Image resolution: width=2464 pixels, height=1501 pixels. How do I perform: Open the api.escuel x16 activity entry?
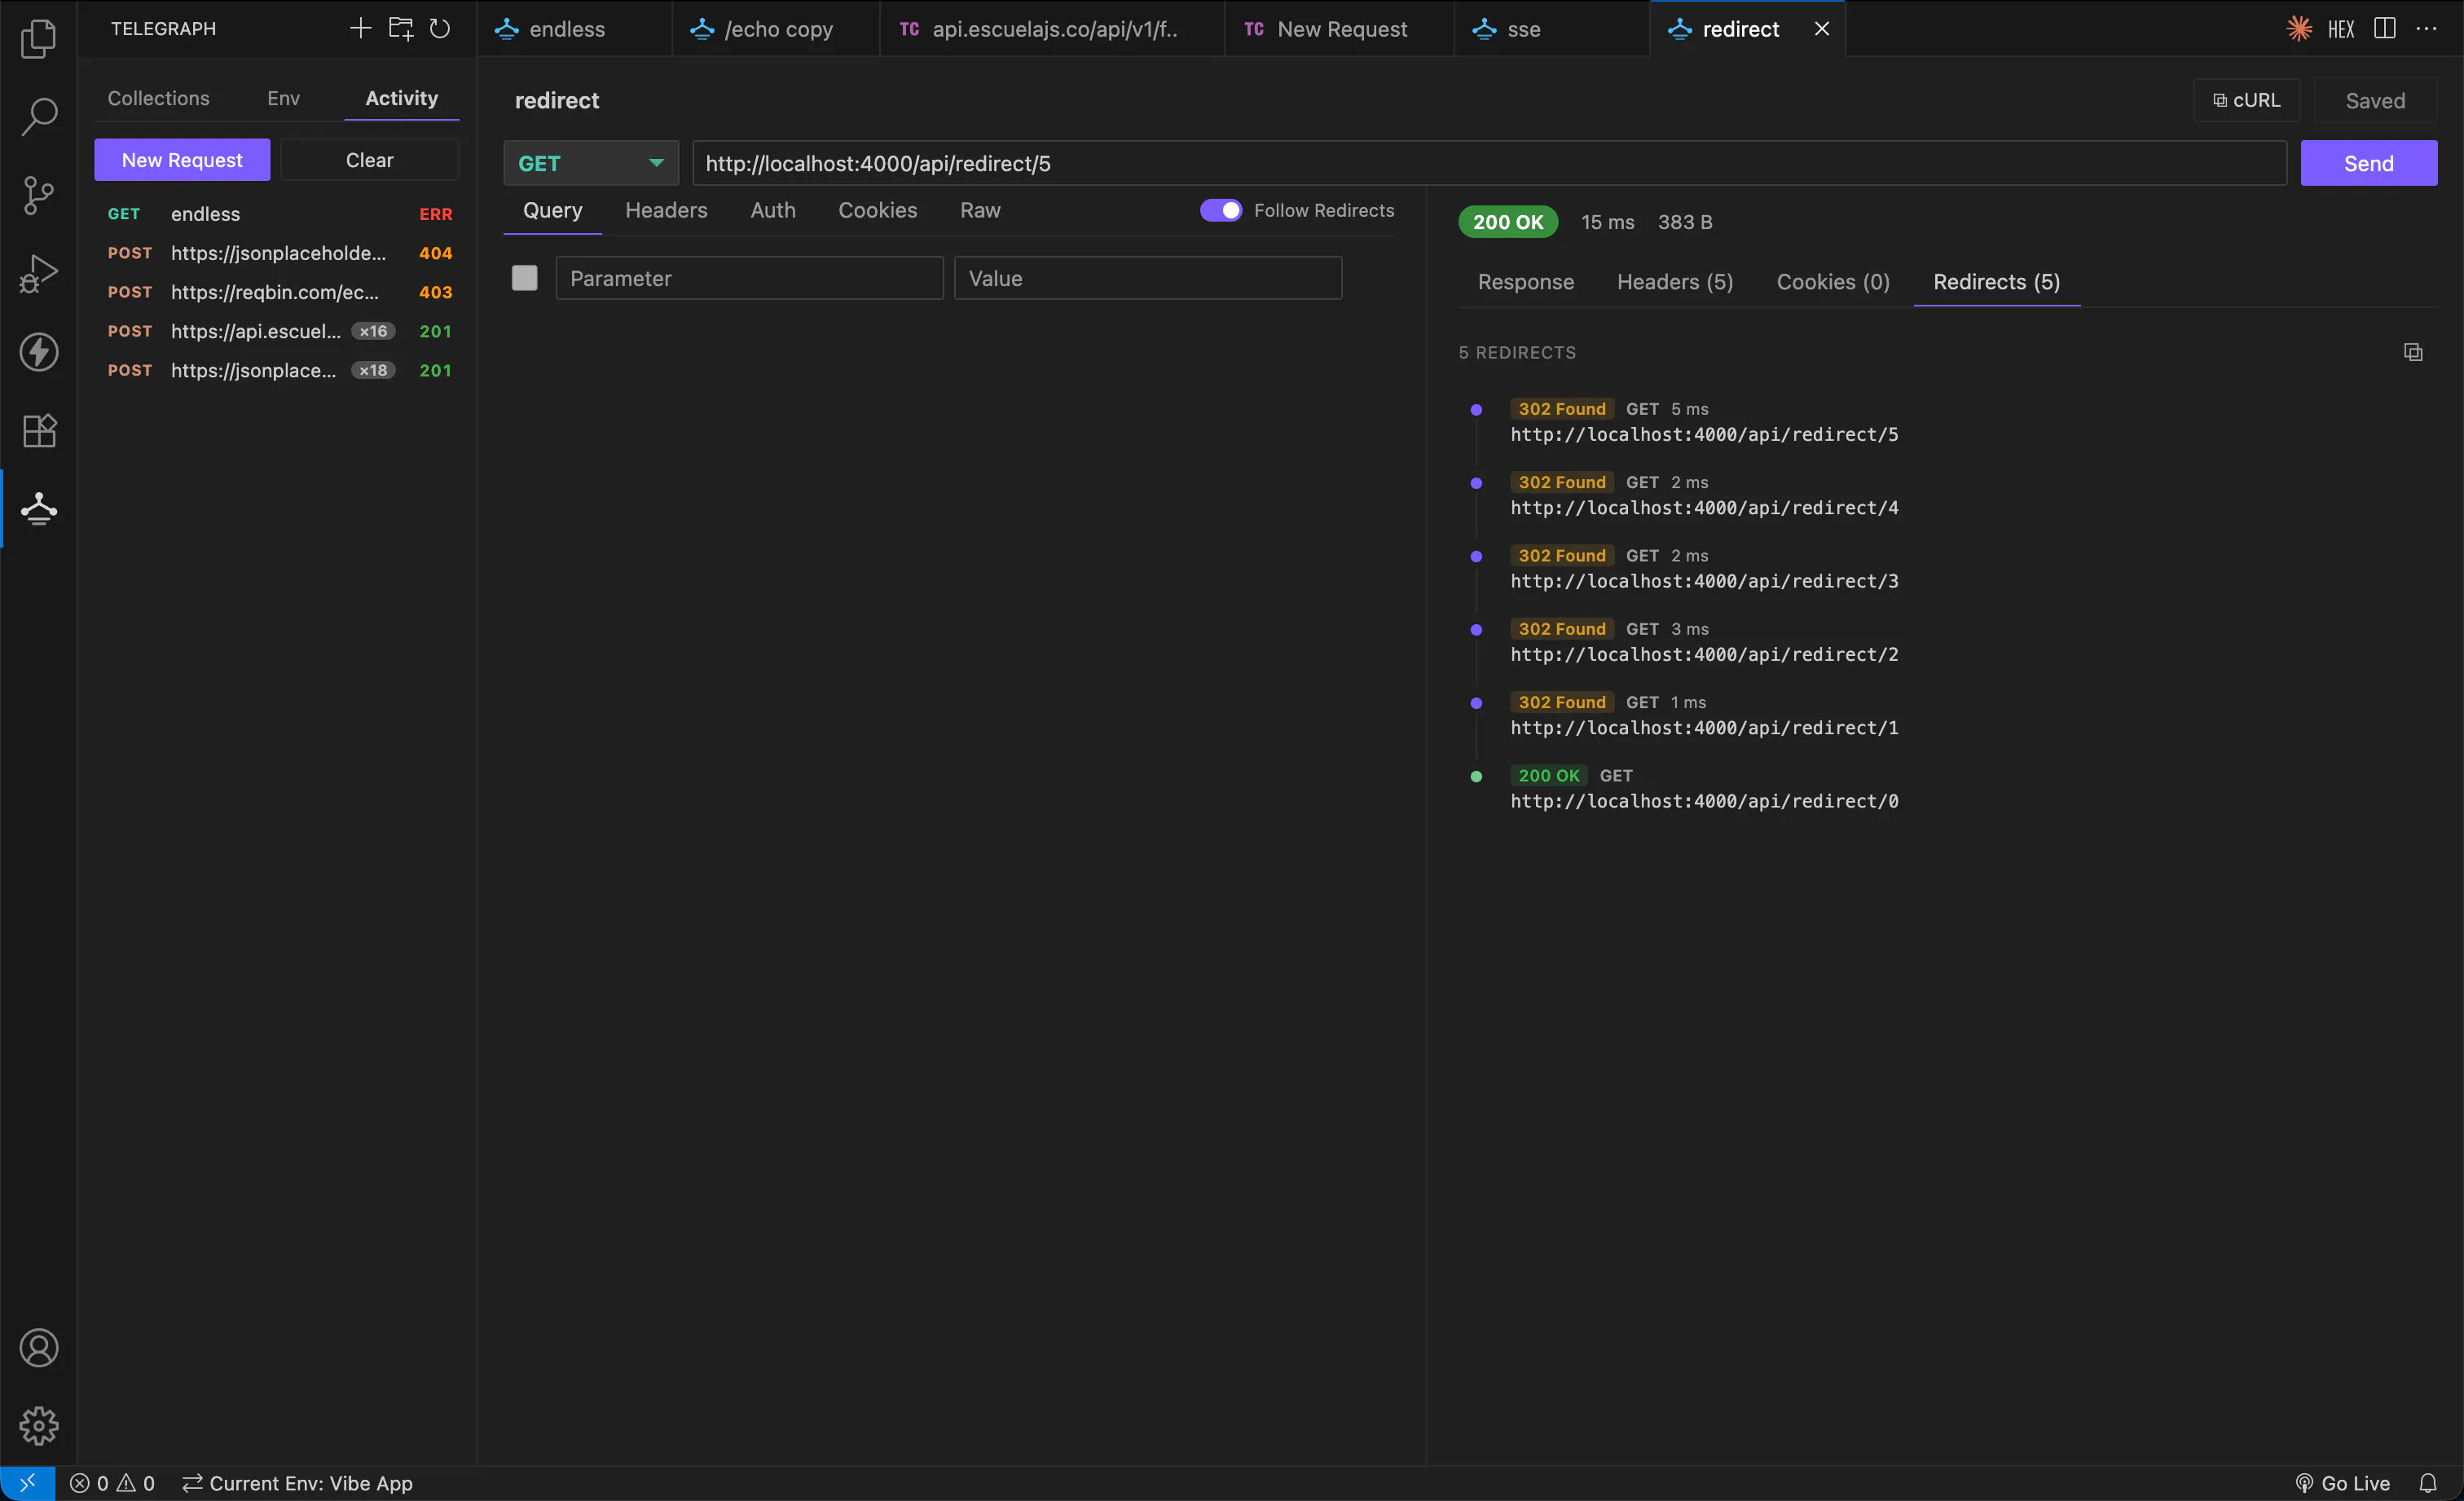click(x=279, y=331)
